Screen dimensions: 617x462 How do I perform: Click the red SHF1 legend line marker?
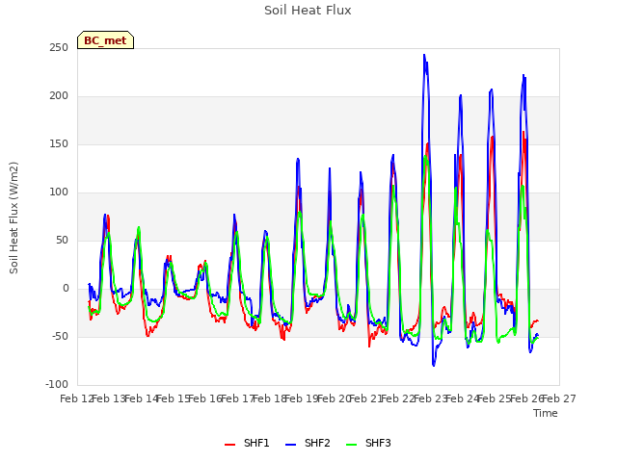point(229,445)
